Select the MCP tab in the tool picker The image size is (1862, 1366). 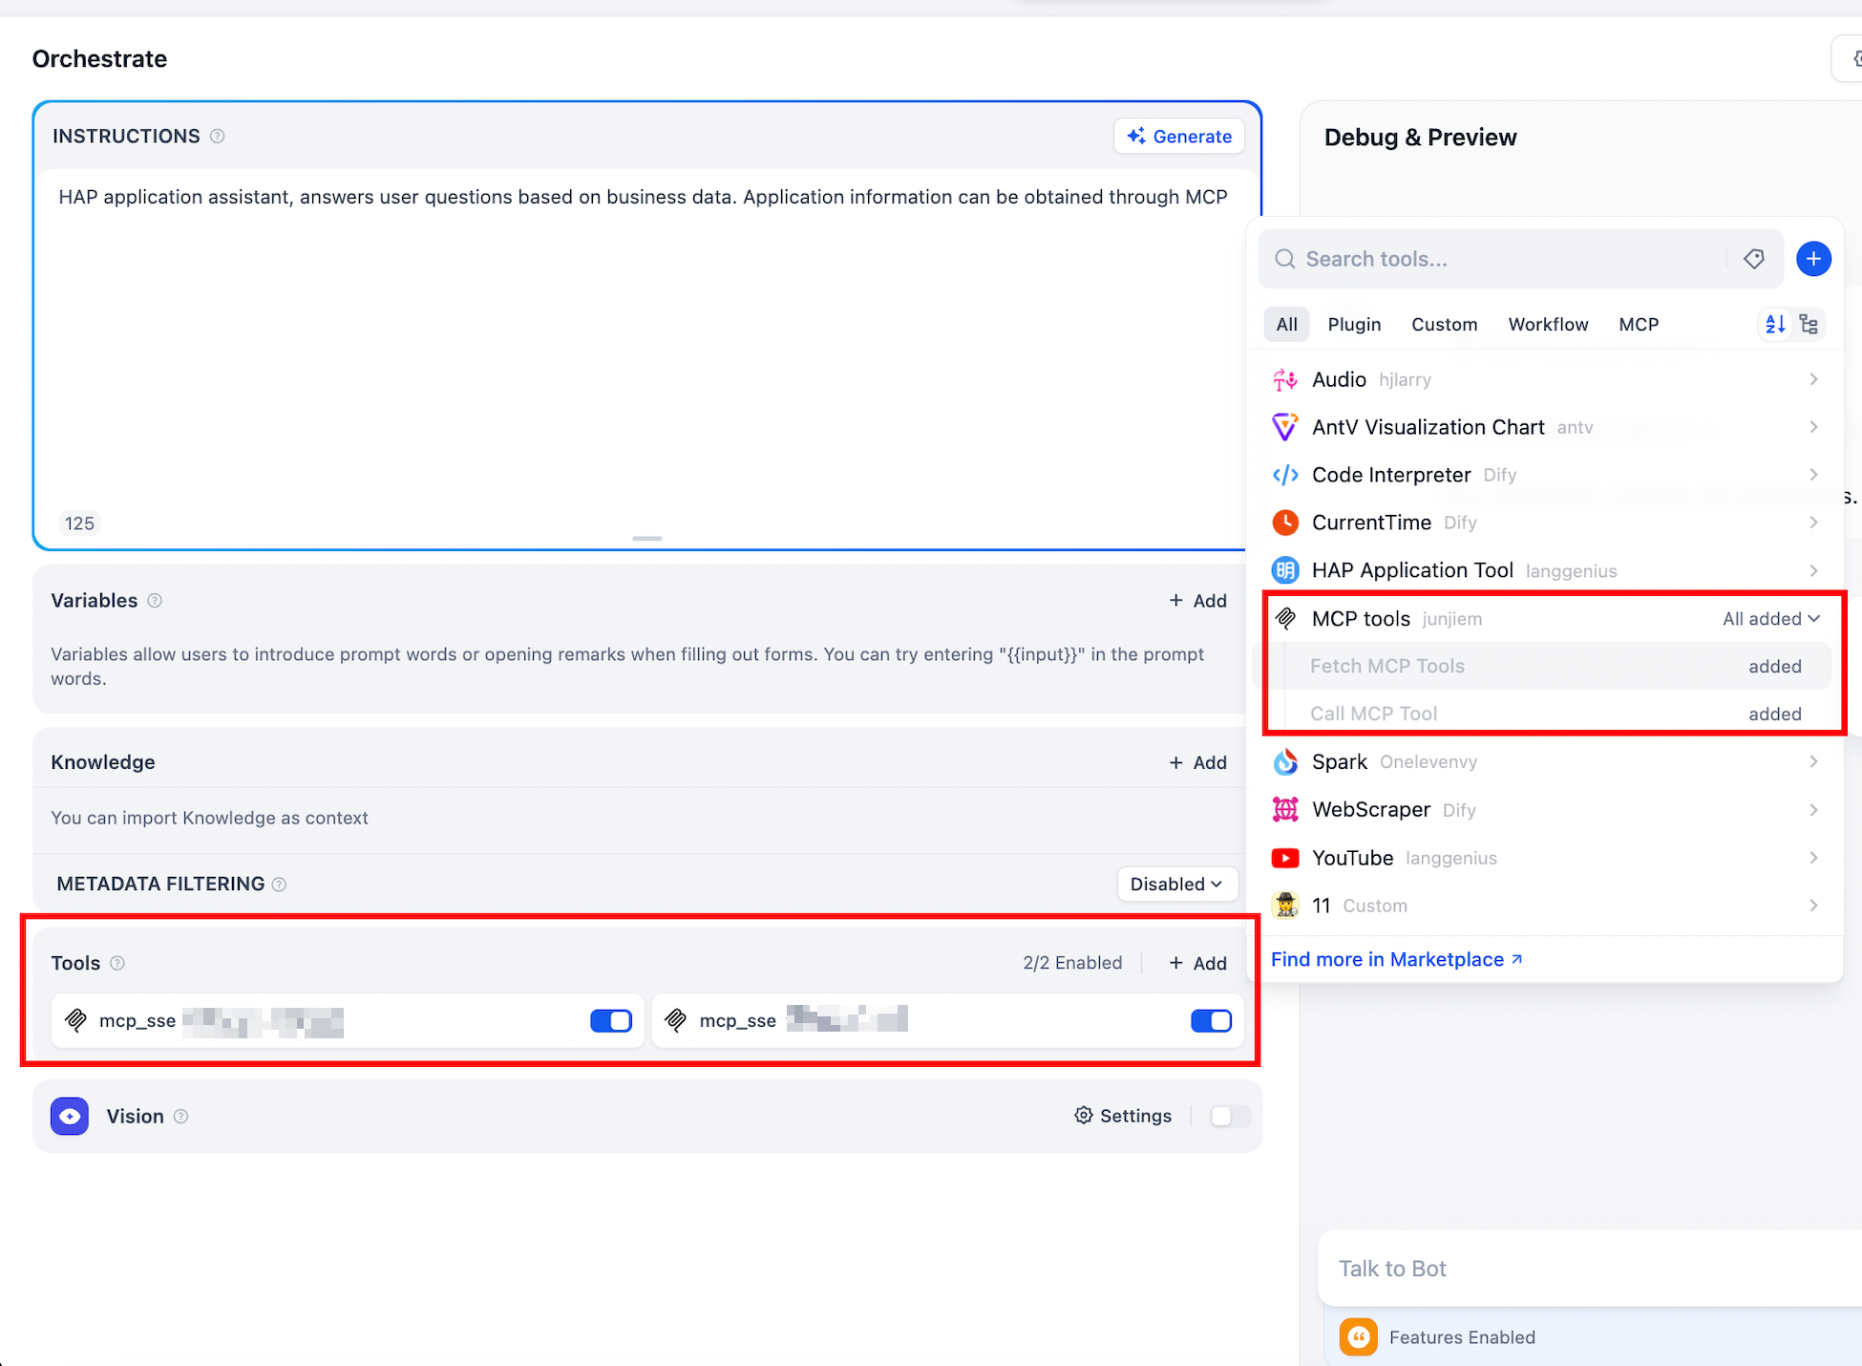coord(1639,325)
